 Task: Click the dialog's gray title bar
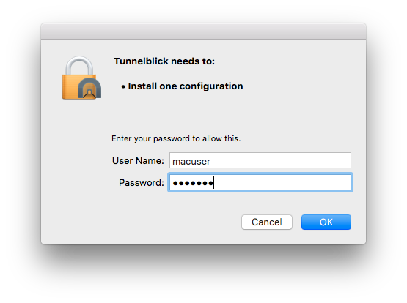pos(204,31)
